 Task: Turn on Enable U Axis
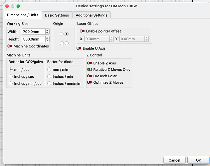[79, 48]
